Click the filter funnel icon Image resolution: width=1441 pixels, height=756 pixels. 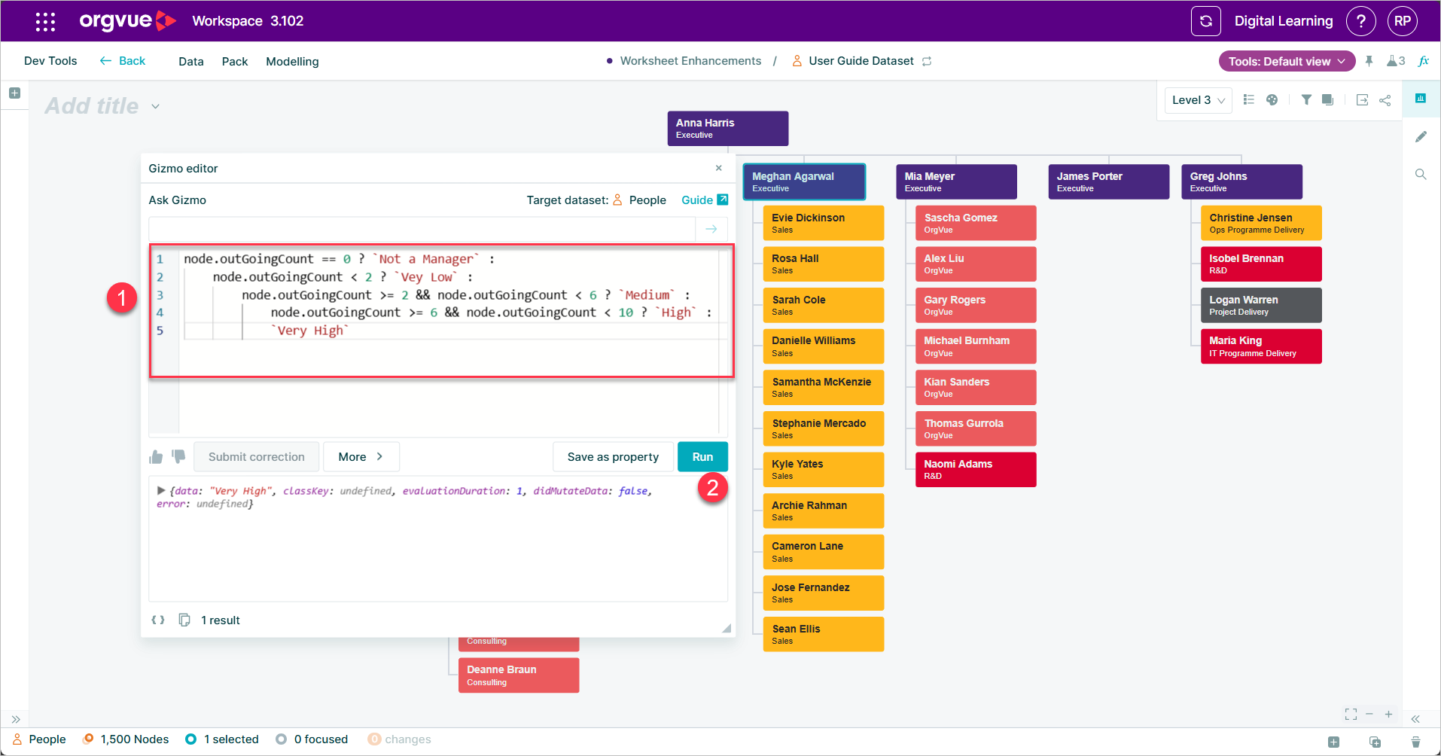(1306, 100)
